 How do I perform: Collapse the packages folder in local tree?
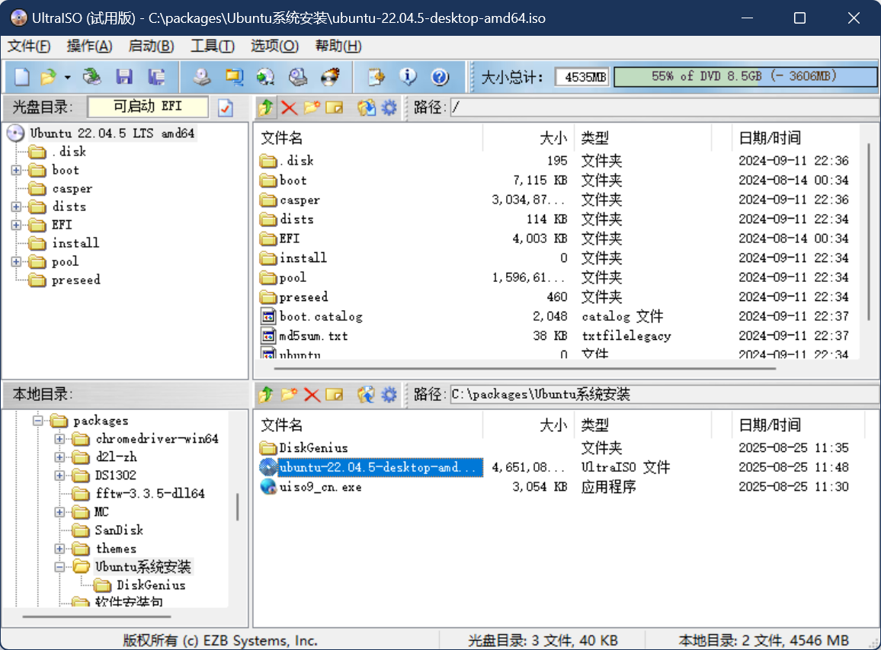coord(37,420)
